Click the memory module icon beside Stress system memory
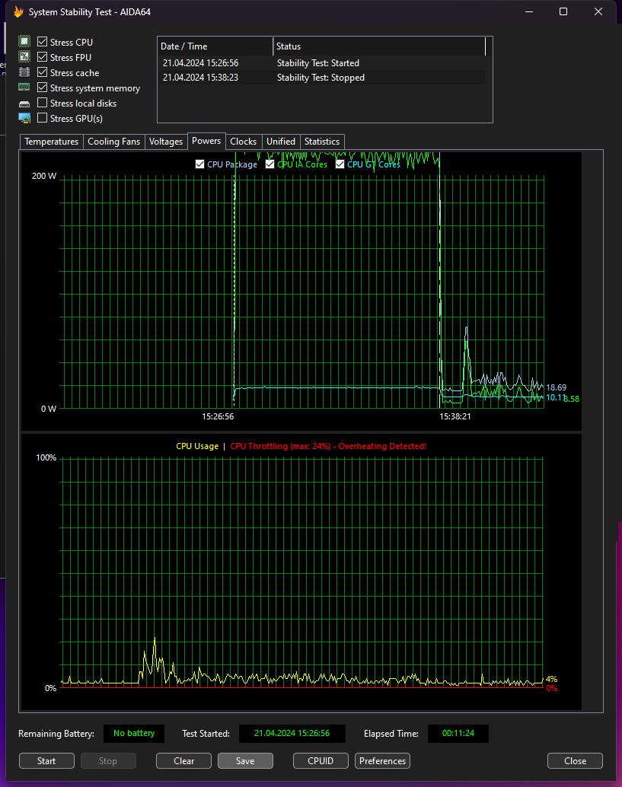Screen dimensions: 622x787 [24, 88]
